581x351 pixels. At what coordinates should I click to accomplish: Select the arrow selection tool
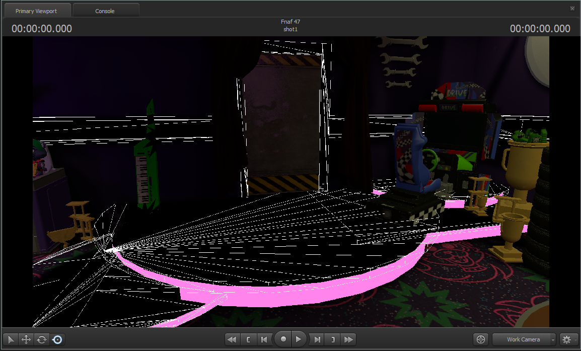[11, 339]
